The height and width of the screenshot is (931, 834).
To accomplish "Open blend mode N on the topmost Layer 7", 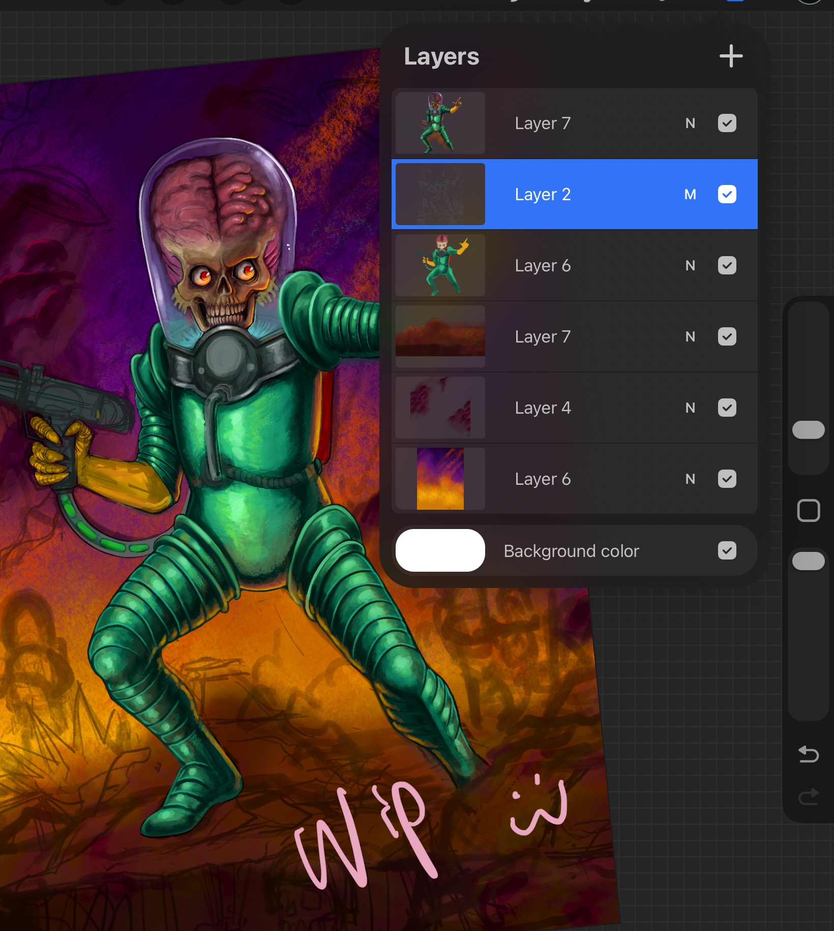I will (690, 123).
